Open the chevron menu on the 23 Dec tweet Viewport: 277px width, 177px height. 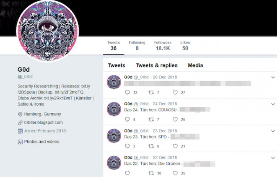273,131
